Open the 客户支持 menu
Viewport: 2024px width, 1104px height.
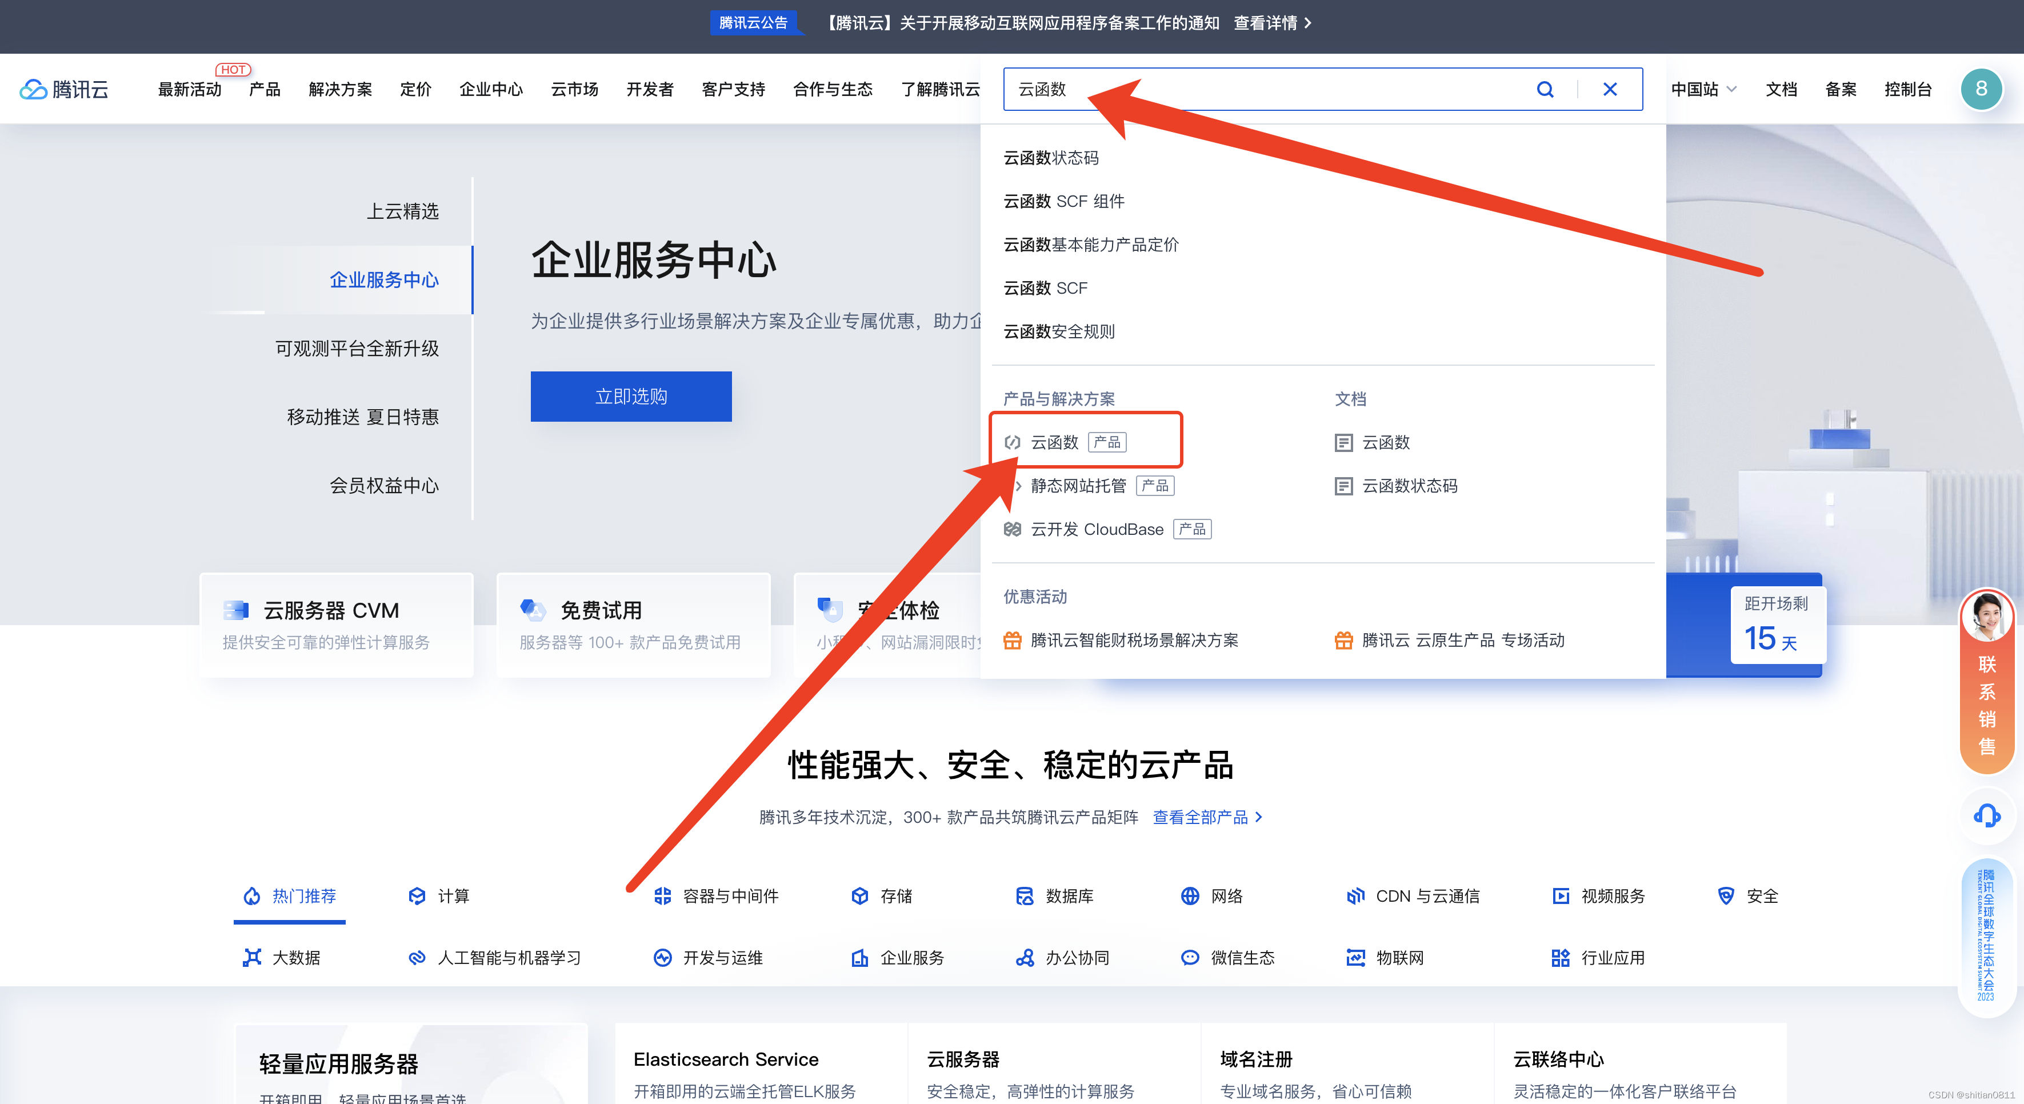[733, 89]
